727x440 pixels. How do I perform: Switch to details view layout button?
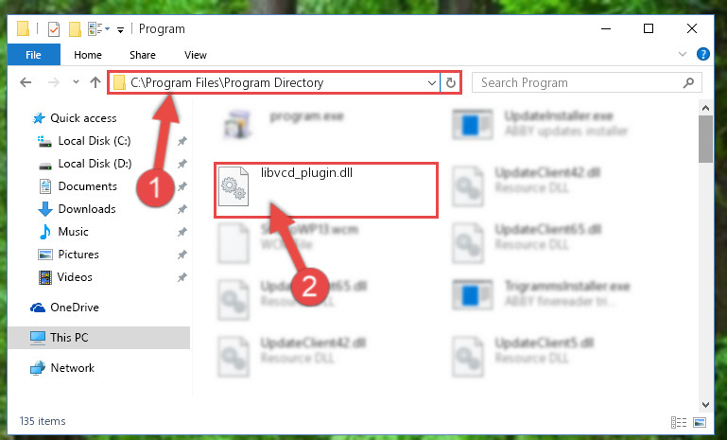tap(679, 422)
